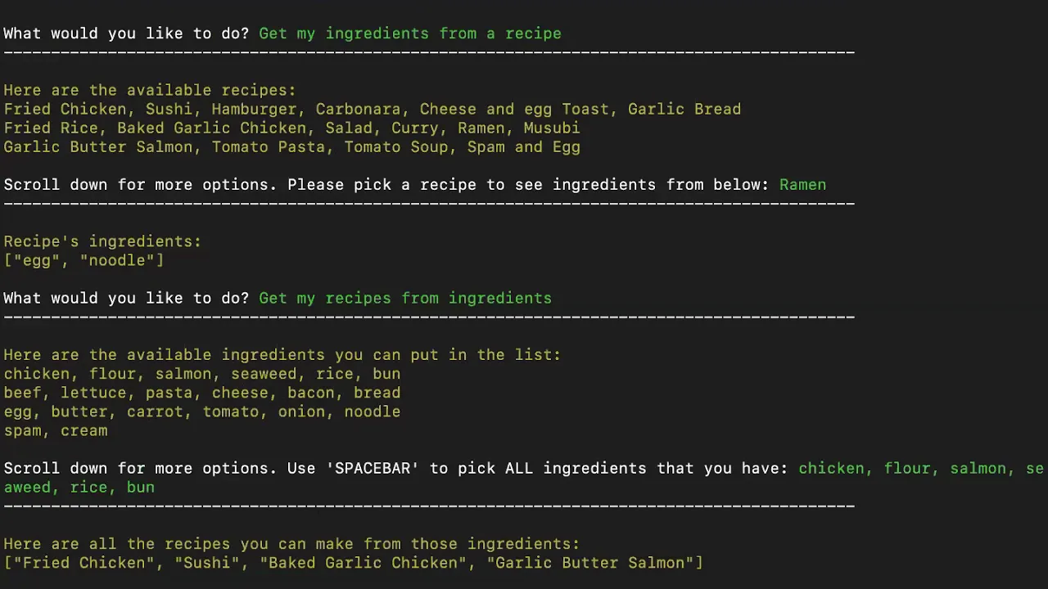Click 'Fried Chicken' in available recipes list
The width and height of the screenshot is (1048, 589).
coord(65,110)
